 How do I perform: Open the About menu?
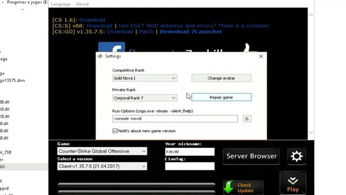click(82, 4)
